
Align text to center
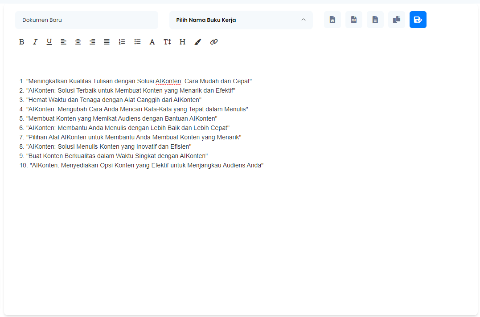78,42
